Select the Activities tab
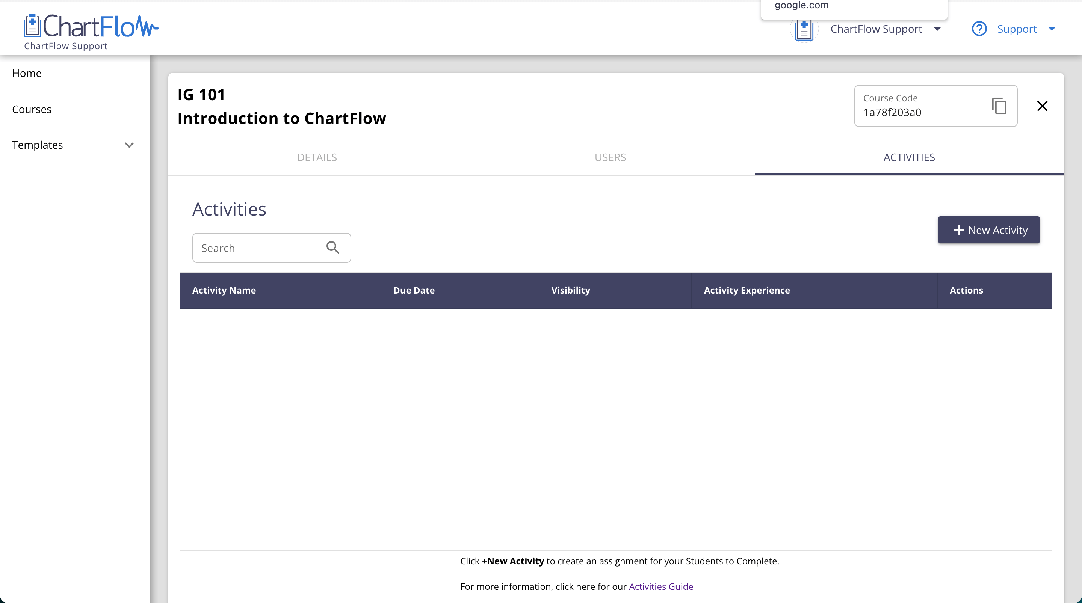 [x=909, y=157]
